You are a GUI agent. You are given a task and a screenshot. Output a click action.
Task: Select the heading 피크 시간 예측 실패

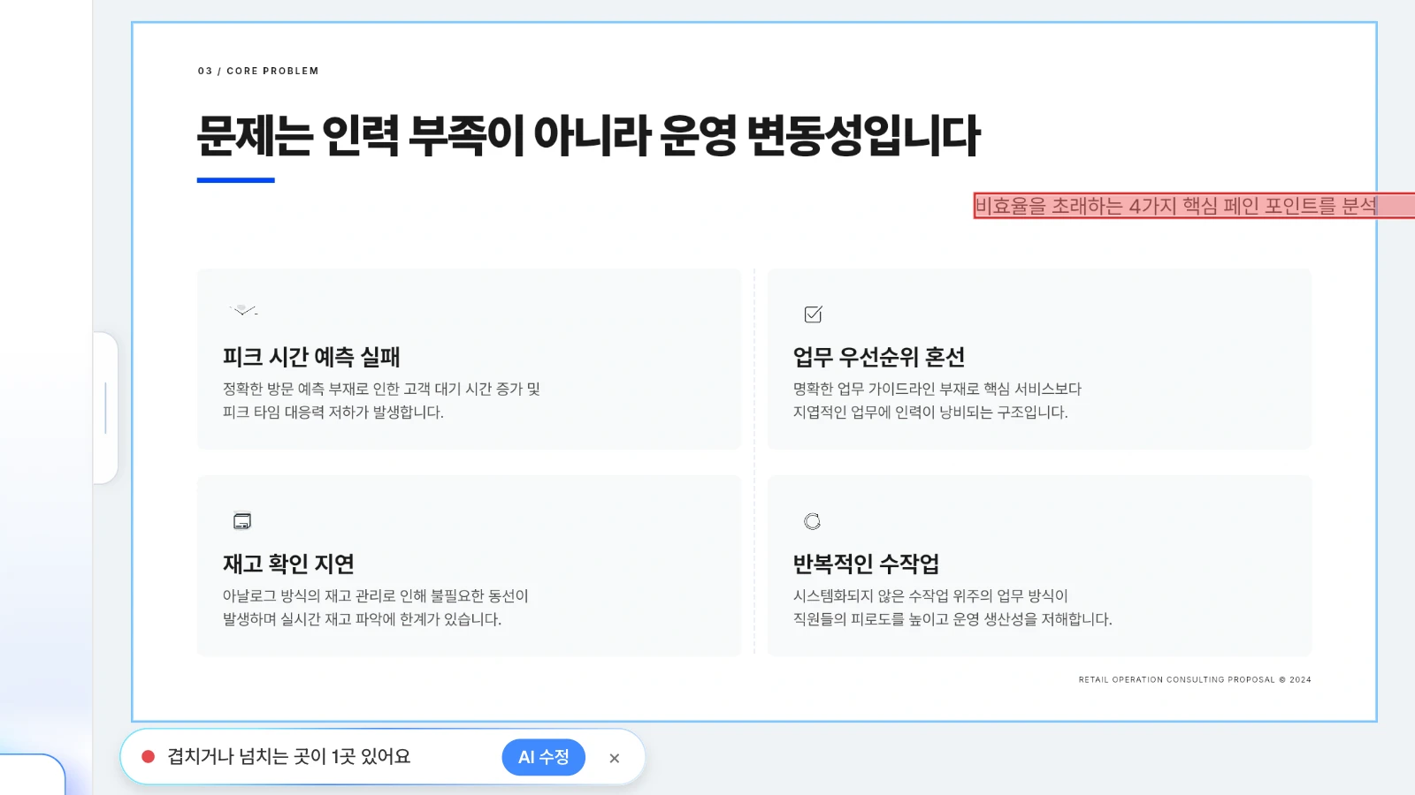(311, 357)
